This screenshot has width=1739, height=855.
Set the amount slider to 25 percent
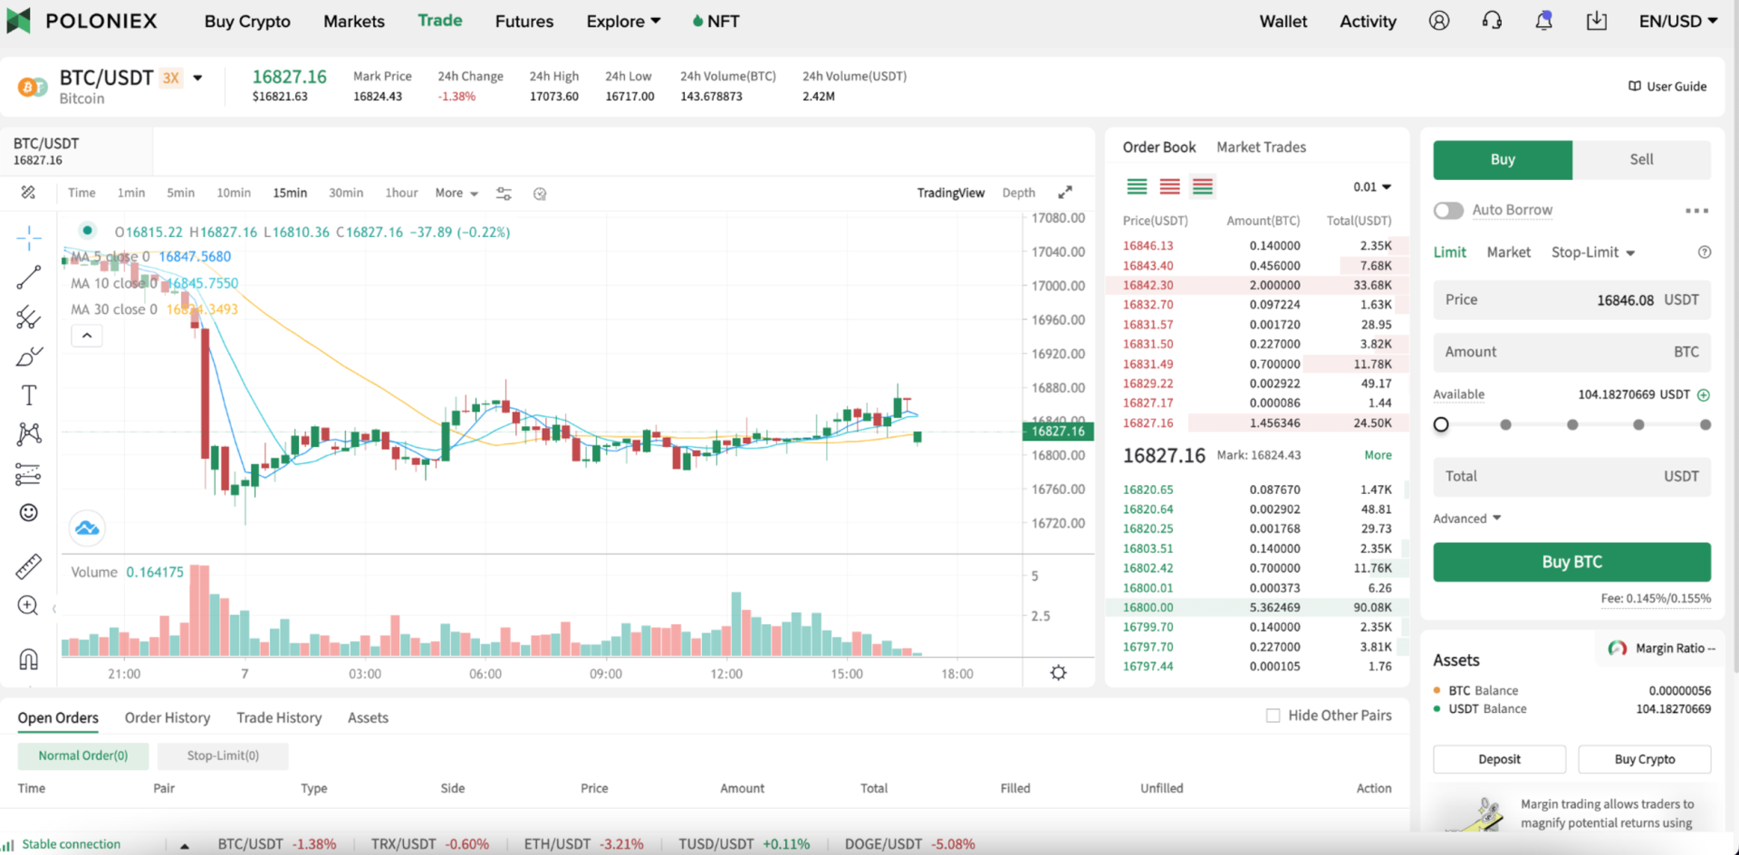point(1505,424)
